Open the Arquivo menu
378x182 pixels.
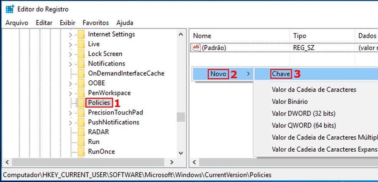pyautogui.click(x=17, y=23)
